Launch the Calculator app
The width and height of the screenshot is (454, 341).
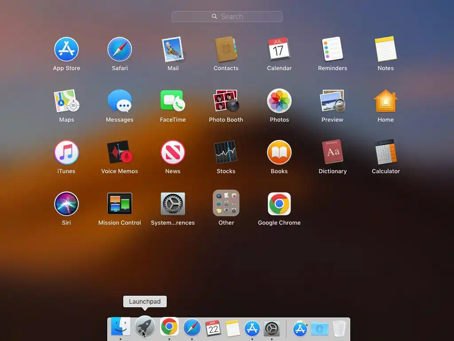386,152
